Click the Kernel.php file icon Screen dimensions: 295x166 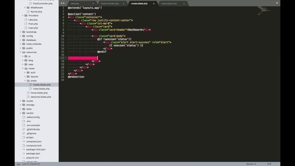28,12
